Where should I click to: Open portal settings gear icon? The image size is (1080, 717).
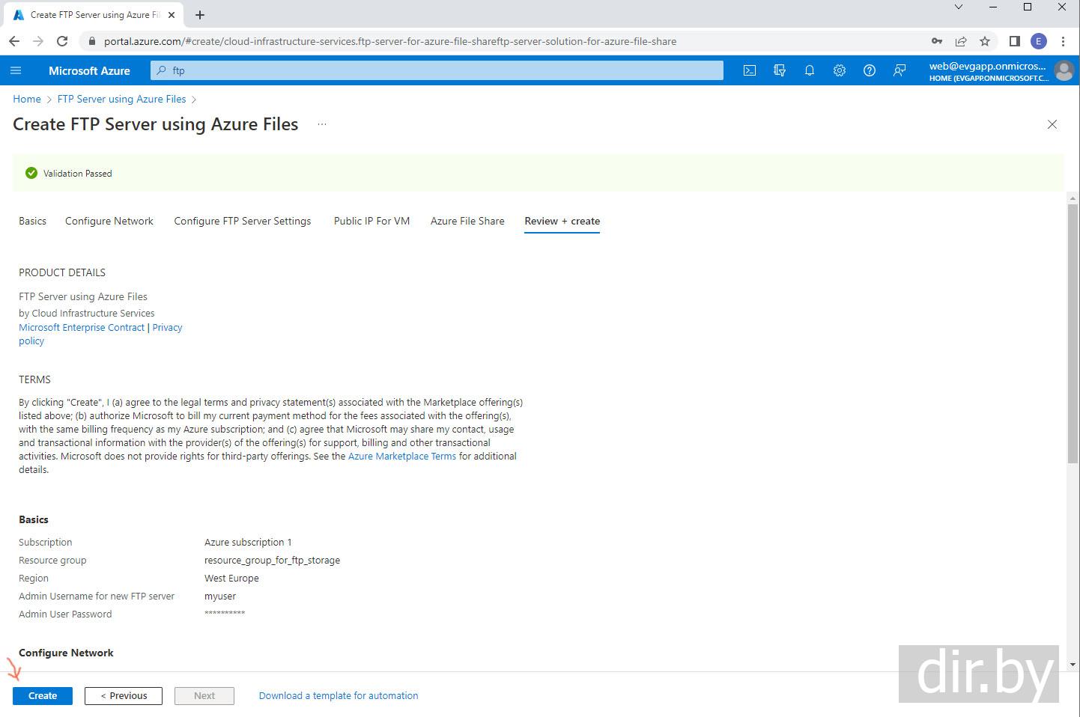pos(840,70)
